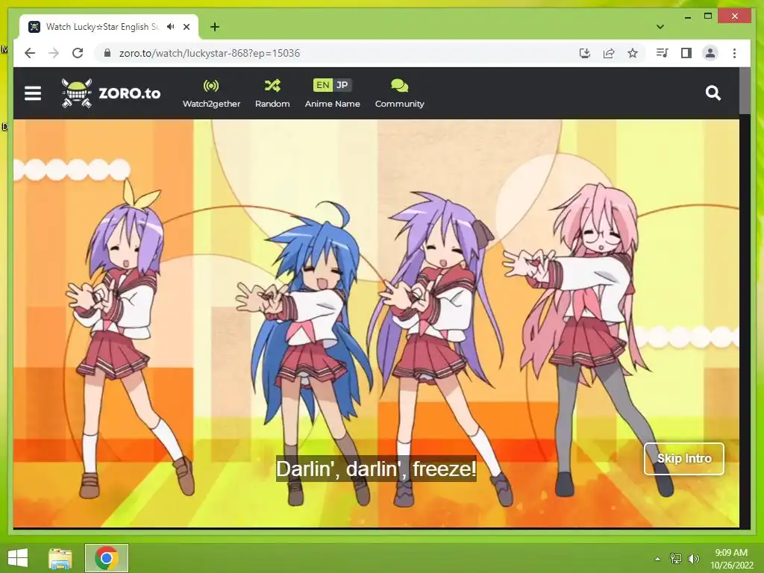
Task: Focus the address bar URL
Action: tap(210, 53)
